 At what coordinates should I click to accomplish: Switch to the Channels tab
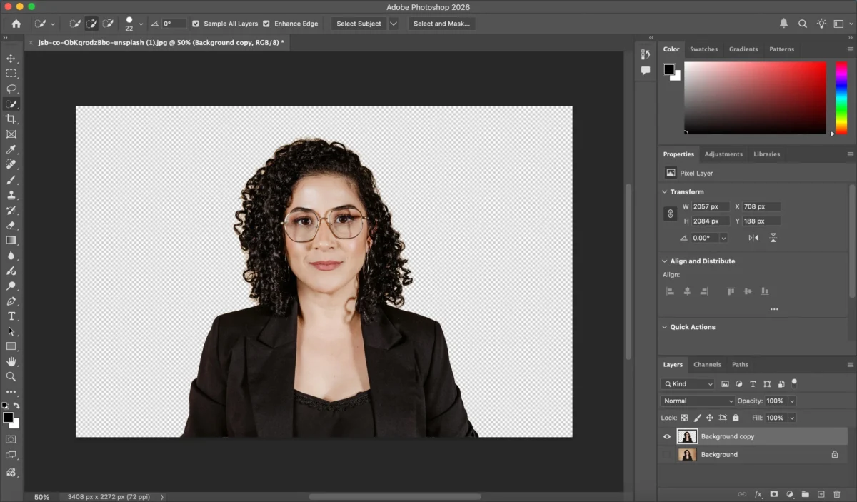(707, 365)
